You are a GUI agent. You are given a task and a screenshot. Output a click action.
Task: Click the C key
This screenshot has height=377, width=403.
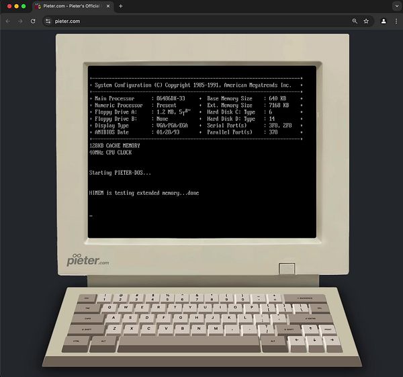pyautogui.click(x=148, y=329)
